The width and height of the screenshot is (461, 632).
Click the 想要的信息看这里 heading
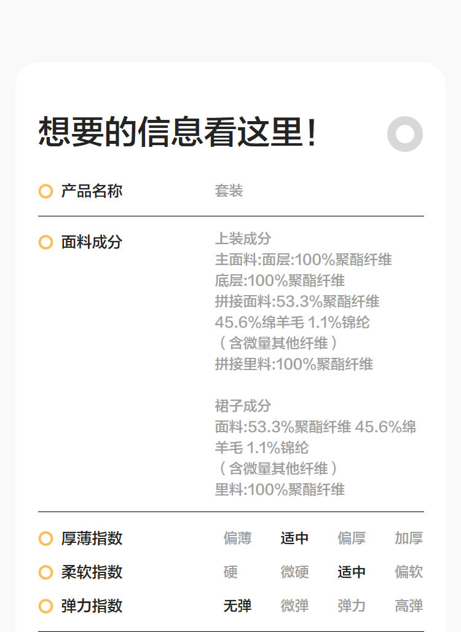pos(178,132)
